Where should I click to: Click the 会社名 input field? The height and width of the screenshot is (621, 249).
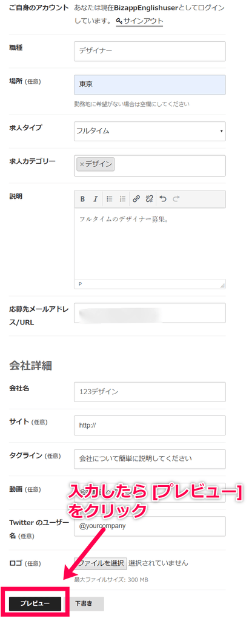(x=150, y=392)
